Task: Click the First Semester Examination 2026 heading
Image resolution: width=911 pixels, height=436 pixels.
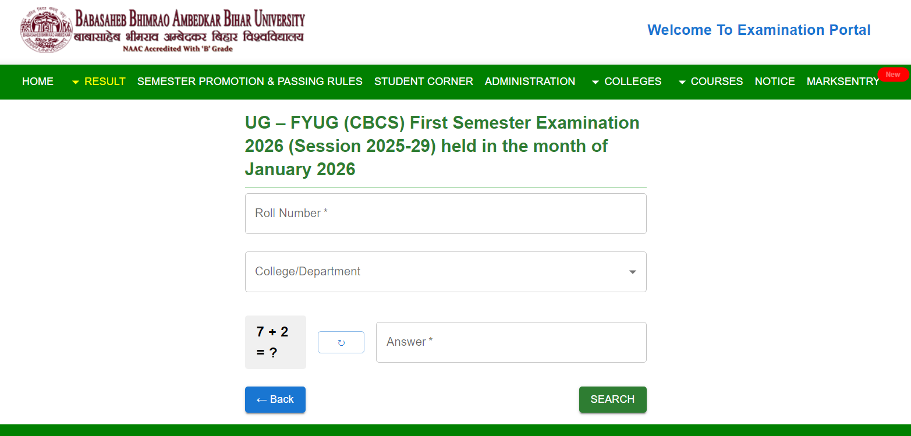Action: tap(442, 146)
